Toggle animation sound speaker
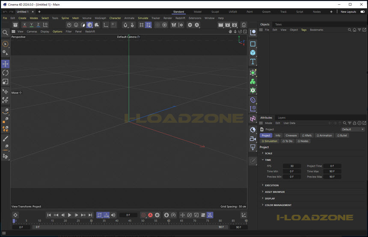The width and height of the screenshot is (368, 237). click(113, 215)
